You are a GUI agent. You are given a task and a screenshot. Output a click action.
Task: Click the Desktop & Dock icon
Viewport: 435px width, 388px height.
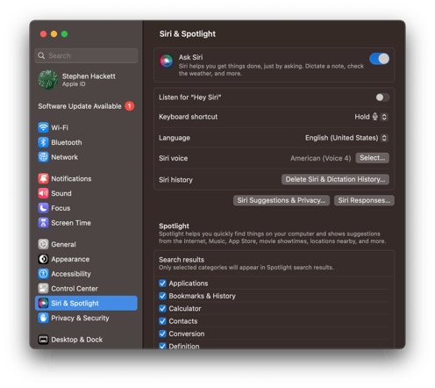43,340
